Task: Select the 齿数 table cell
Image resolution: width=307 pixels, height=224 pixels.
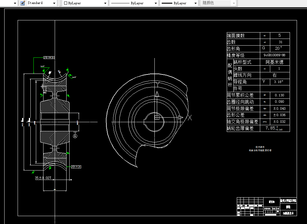Action: (x=243, y=42)
